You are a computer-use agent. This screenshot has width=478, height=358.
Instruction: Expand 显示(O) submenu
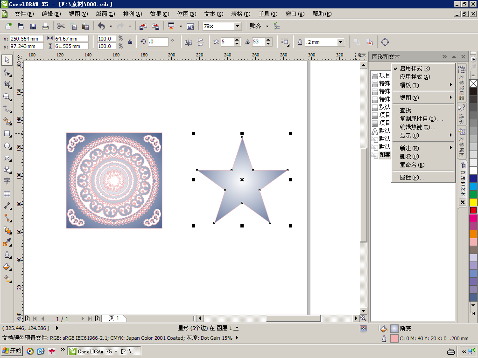pyautogui.click(x=423, y=136)
